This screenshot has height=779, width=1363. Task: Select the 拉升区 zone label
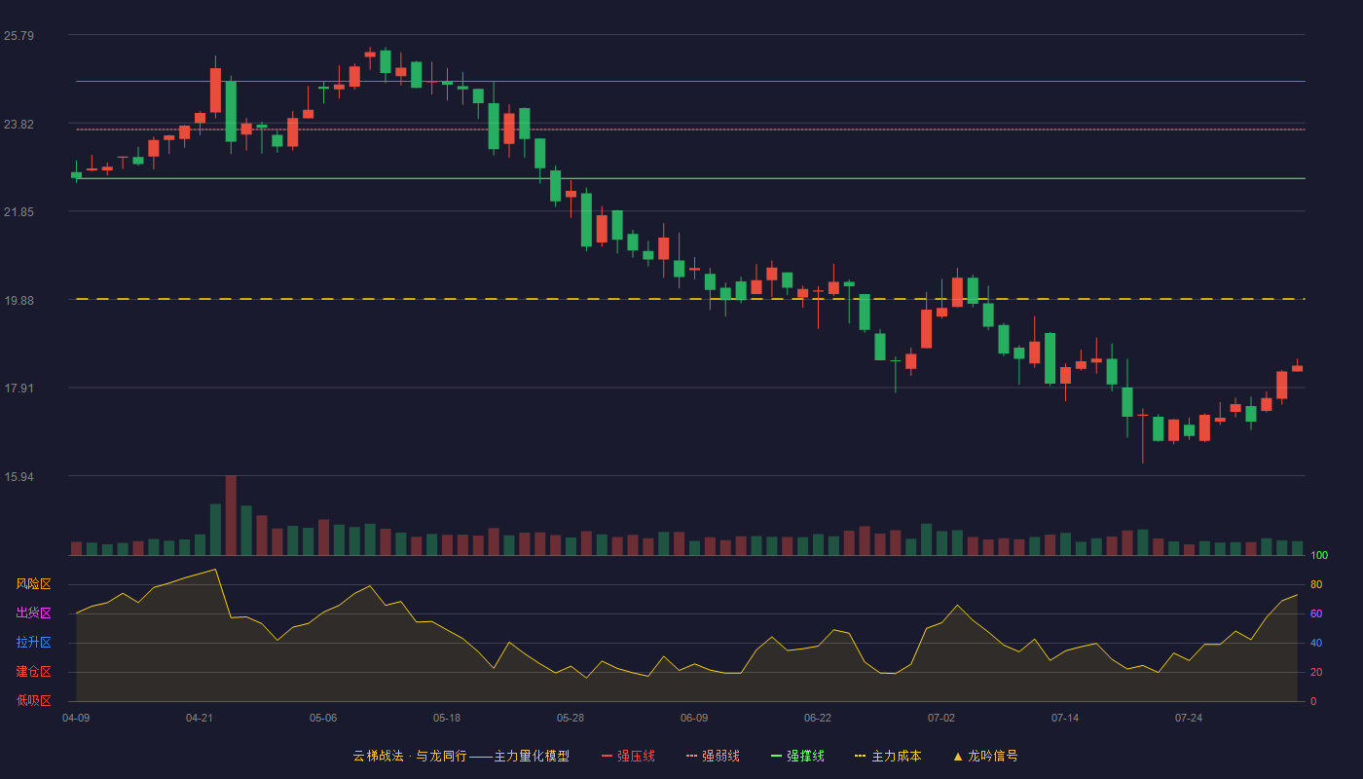33,643
